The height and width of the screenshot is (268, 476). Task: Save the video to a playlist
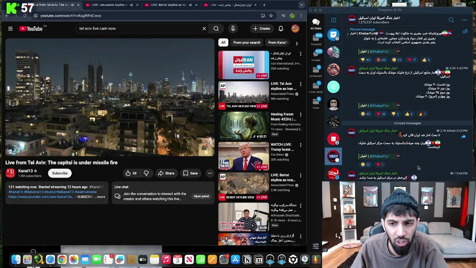pyautogui.click(x=190, y=173)
